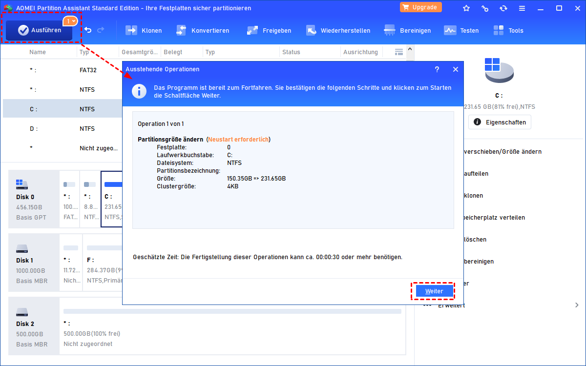Select the unallocated 'Nicht zugeo...' row
The width and height of the screenshot is (586, 366).
63,148
